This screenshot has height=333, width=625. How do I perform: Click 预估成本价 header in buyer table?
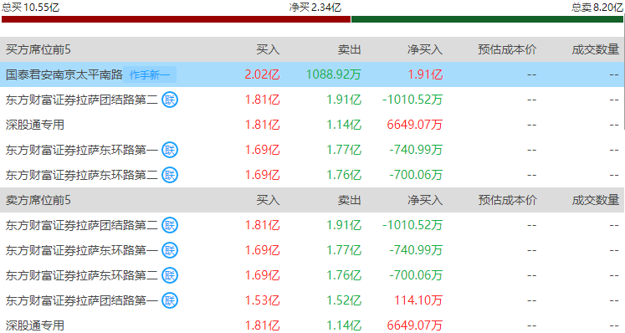pos(507,49)
